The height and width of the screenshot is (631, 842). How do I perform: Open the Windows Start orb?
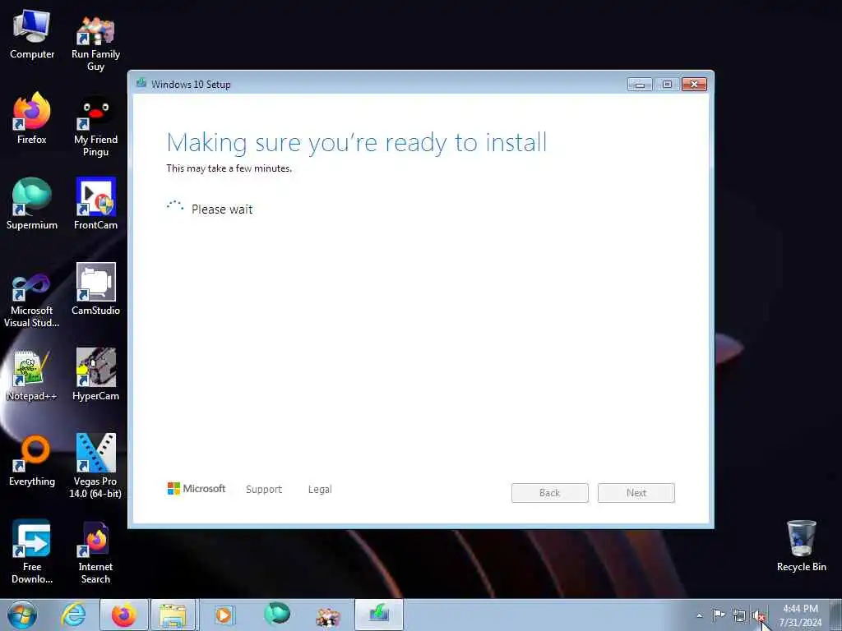pos(22,615)
